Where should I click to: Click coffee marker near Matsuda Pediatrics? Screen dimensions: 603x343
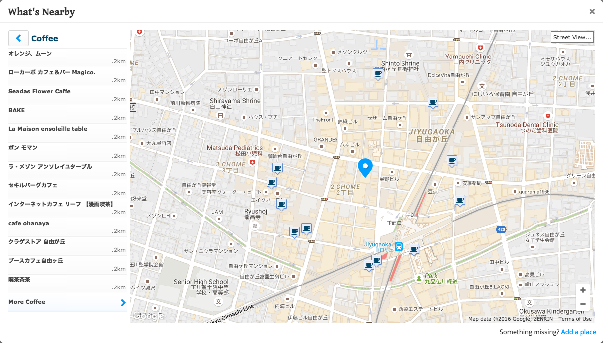click(x=277, y=168)
